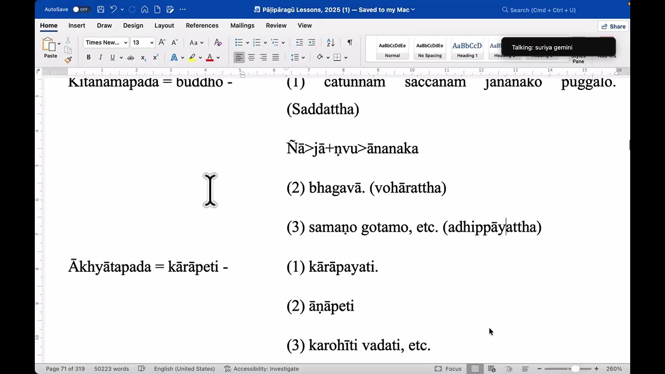Viewport: 665px width, 374px height.
Task: Open the Draw ribbon tab
Action: [104, 25]
